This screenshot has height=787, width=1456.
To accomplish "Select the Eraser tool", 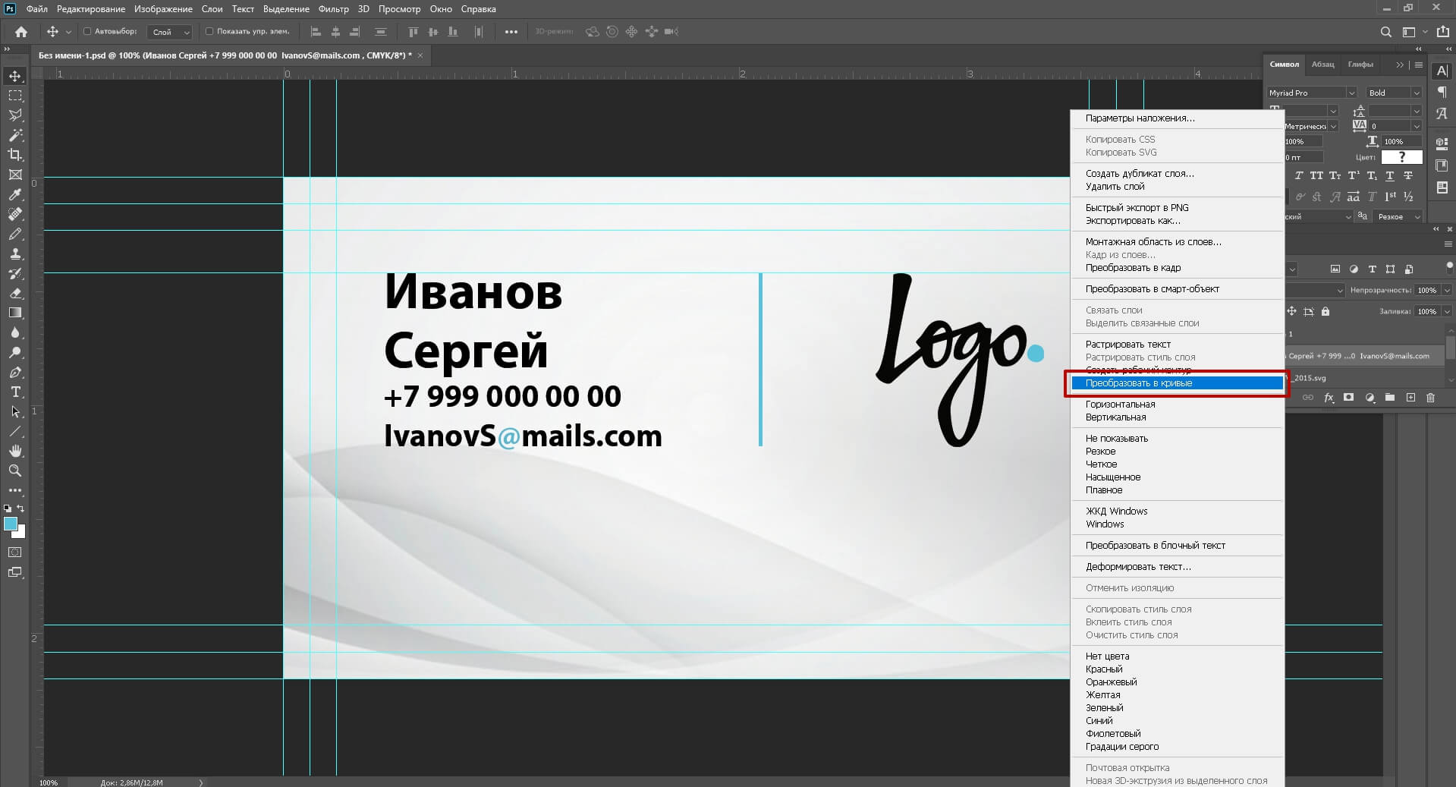I will (x=14, y=293).
